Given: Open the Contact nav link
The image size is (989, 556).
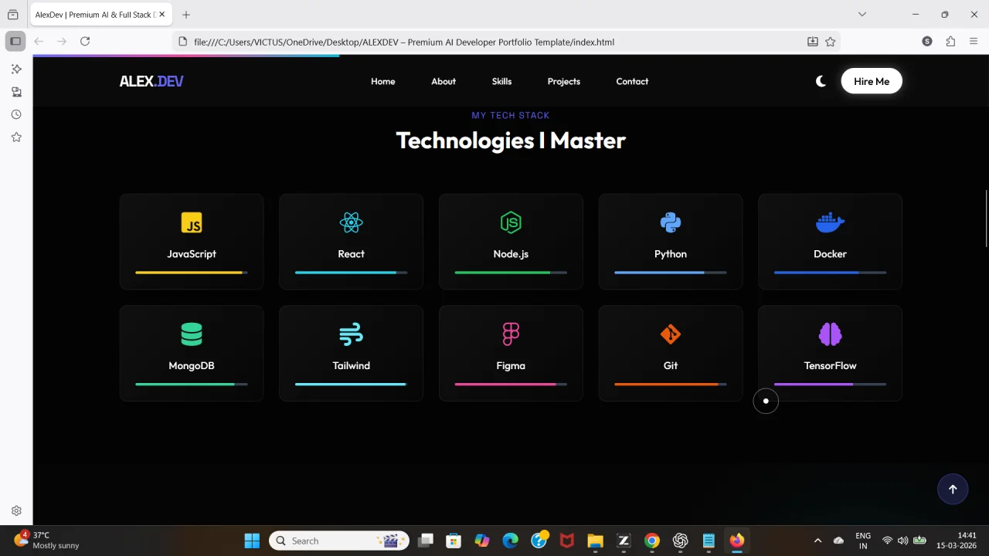Looking at the screenshot, I should click(632, 81).
